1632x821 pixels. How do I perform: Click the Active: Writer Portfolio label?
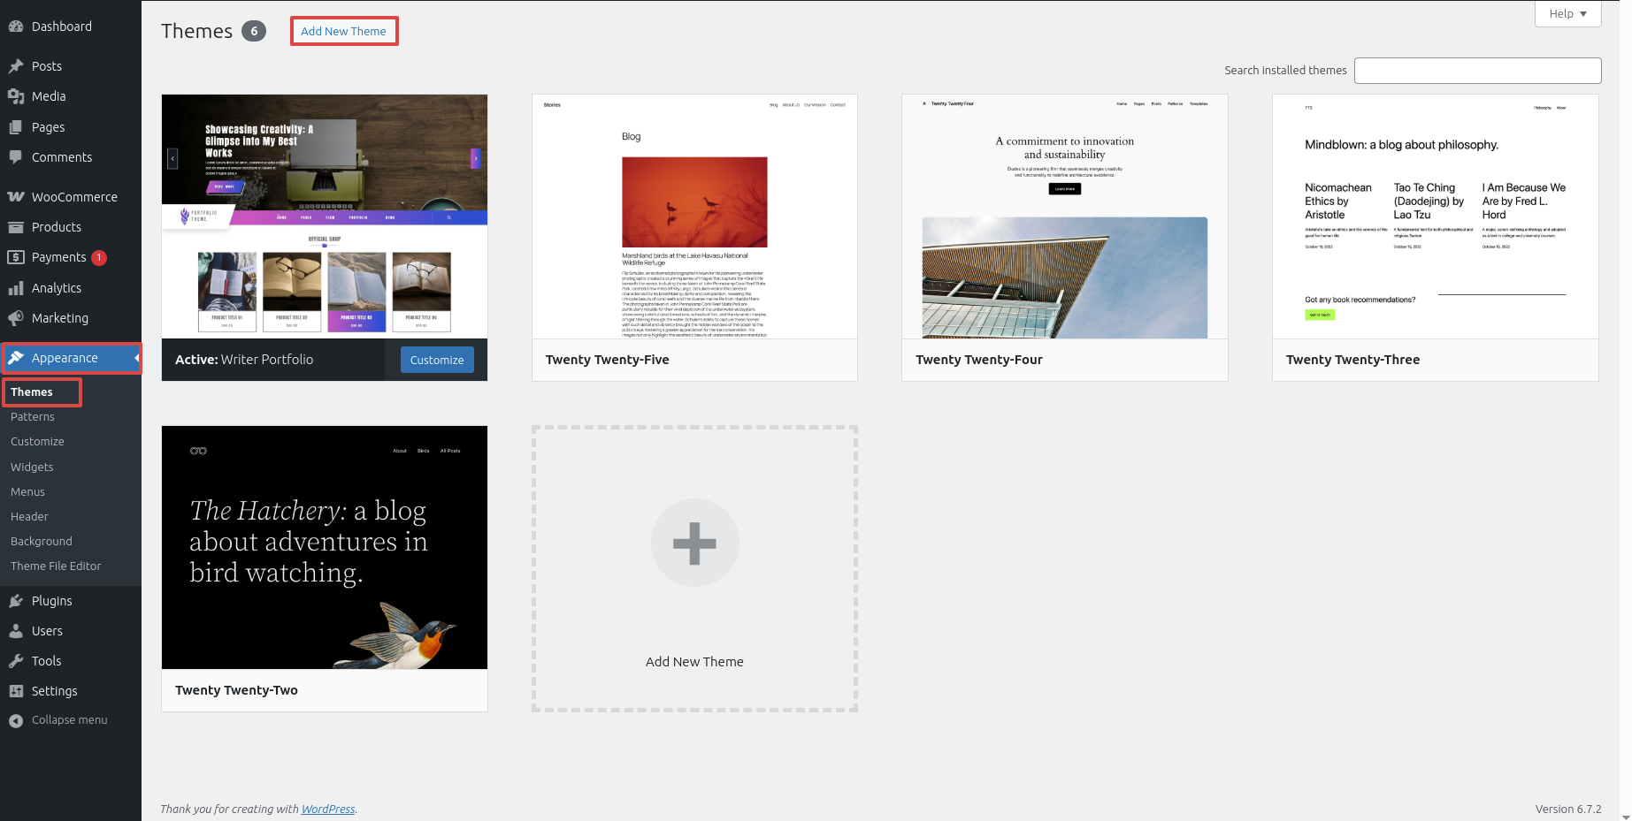244,360
